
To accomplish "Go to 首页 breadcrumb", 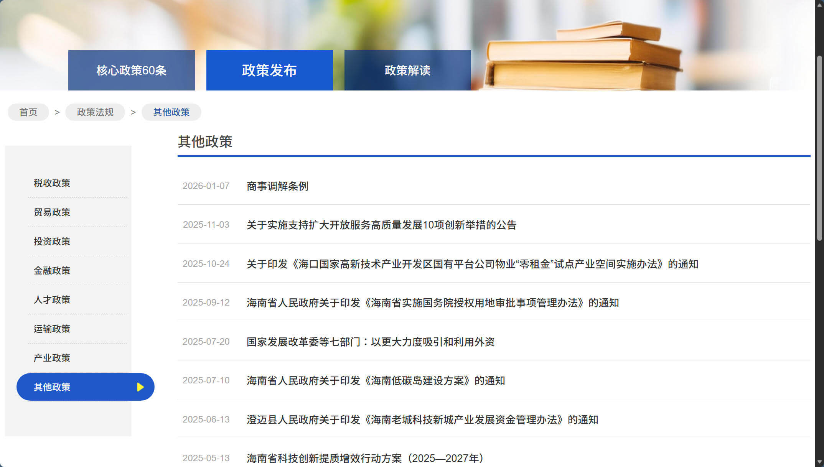I will [x=28, y=112].
